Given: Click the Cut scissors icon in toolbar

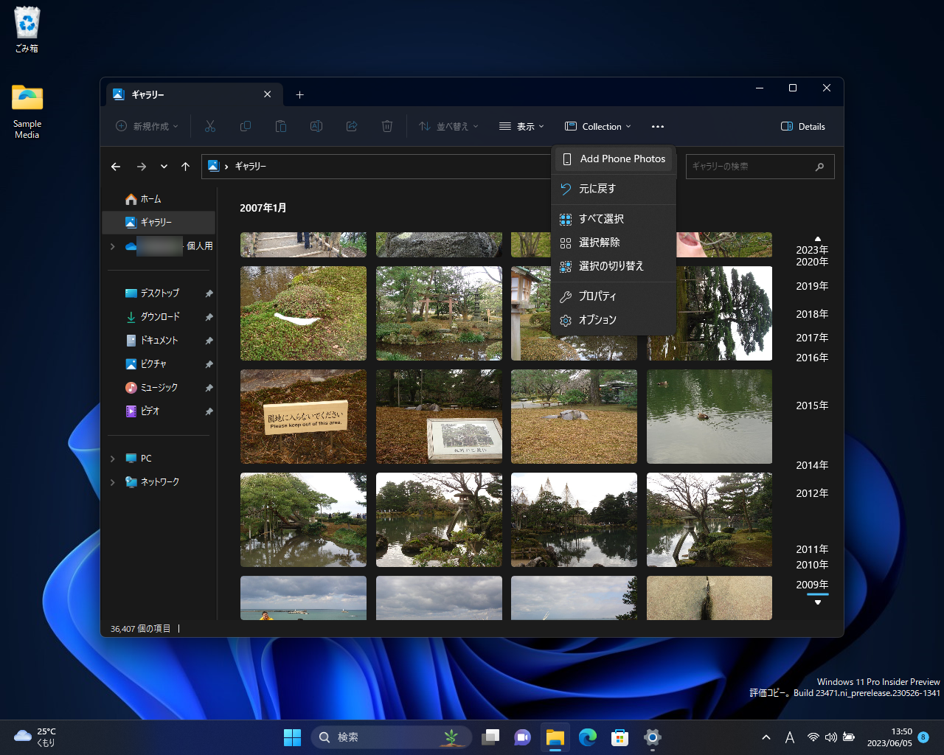Looking at the screenshot, I should (210, 126).
